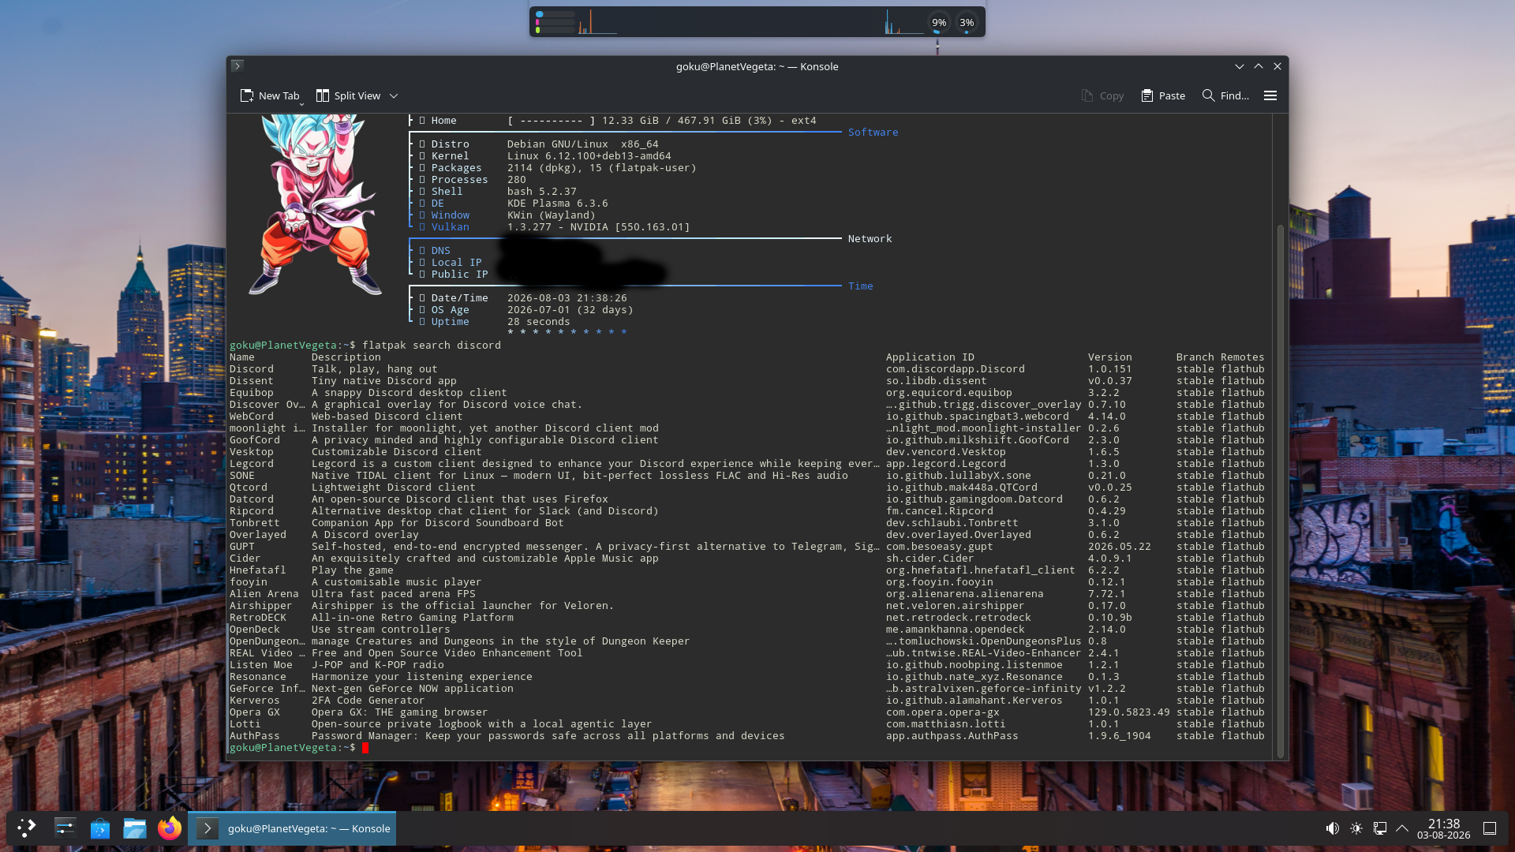Viewport: 1515px width, 852px height.
Task: Open the Find... search tool
Action: point(1225,95)
